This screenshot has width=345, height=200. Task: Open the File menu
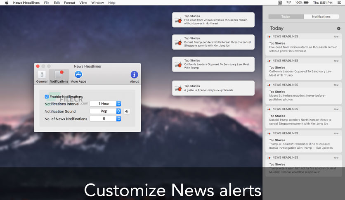47,2
